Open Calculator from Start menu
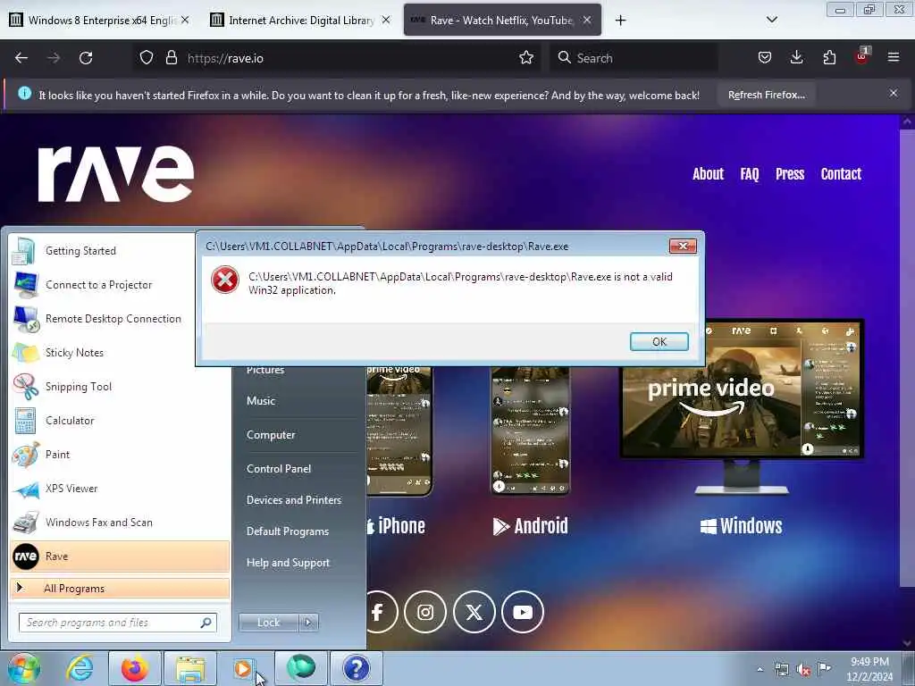Screen dimensions: 915x686 pos(120,421)
